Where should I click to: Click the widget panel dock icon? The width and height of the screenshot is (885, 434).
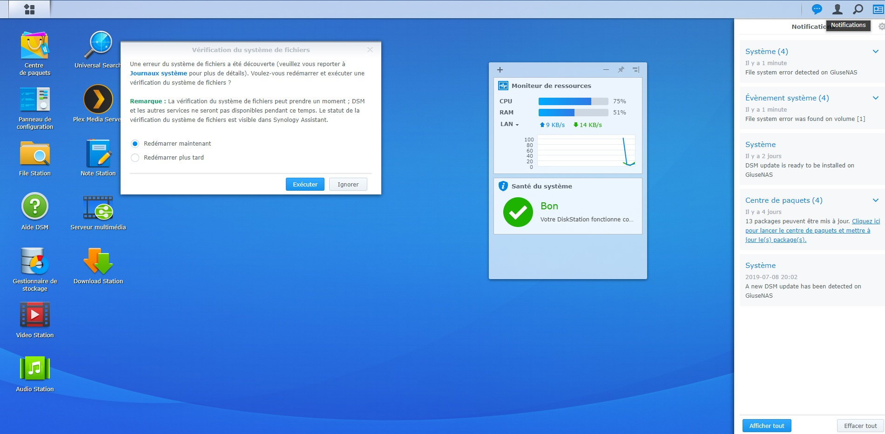636,70
